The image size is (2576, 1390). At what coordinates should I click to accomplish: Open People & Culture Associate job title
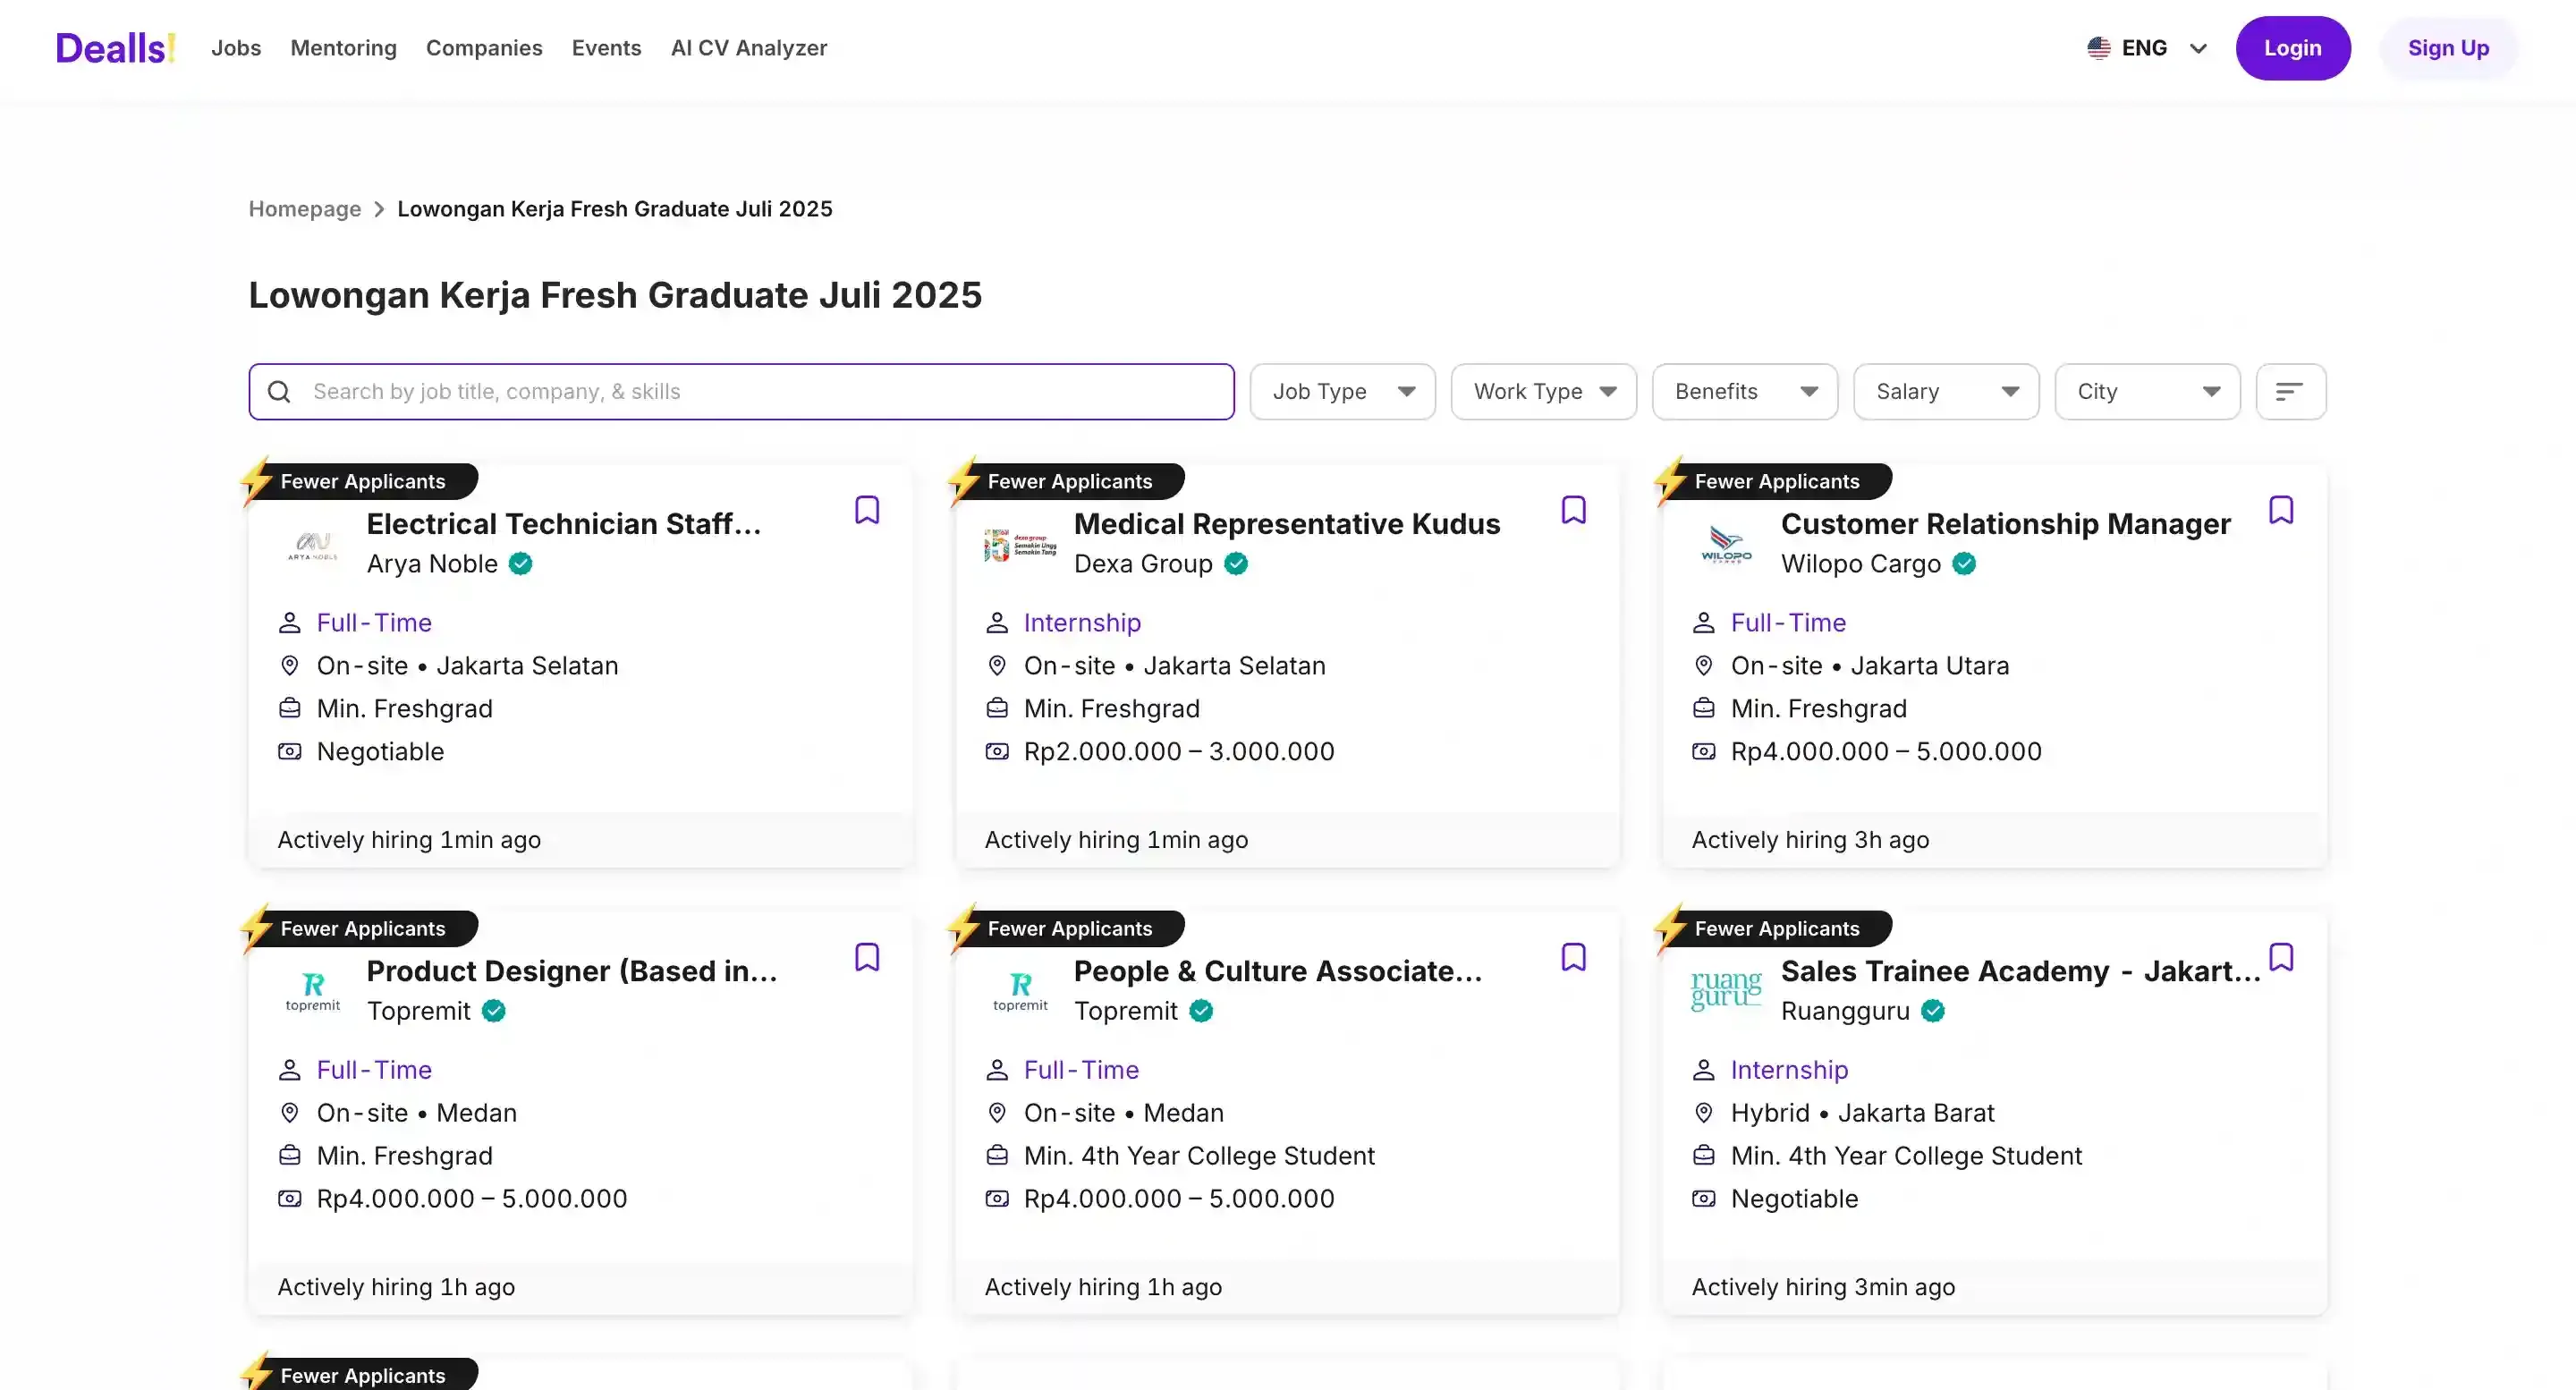1278,971
